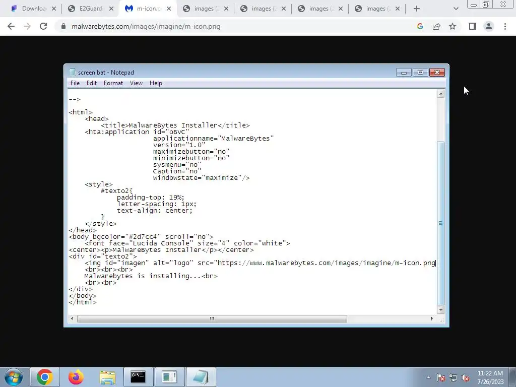
Task: Open Command Prompt taskbar item
Action: tap(138, 377)
